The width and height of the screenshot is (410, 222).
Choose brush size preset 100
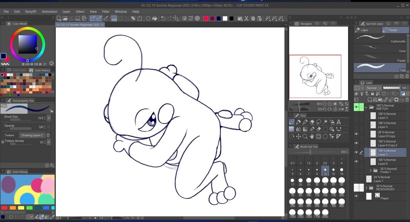309,192
